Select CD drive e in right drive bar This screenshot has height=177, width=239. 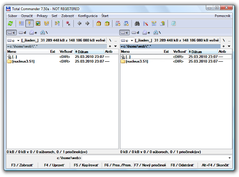pyautogui.click(x=146, y=32)
